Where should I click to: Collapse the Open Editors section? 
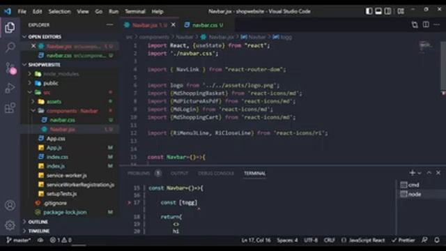point(45,37)
